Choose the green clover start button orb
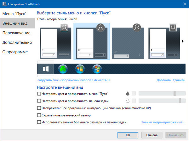This screenshot has width=189, height=141. click(x=63, y=69)
